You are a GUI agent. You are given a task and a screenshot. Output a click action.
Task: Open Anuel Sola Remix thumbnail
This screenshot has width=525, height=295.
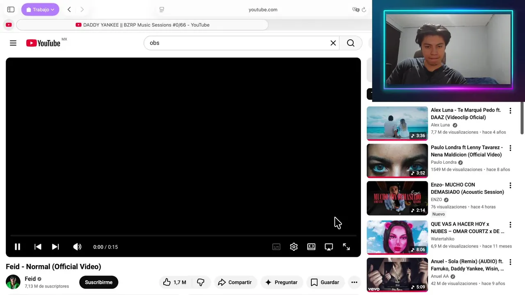point(397,275)
